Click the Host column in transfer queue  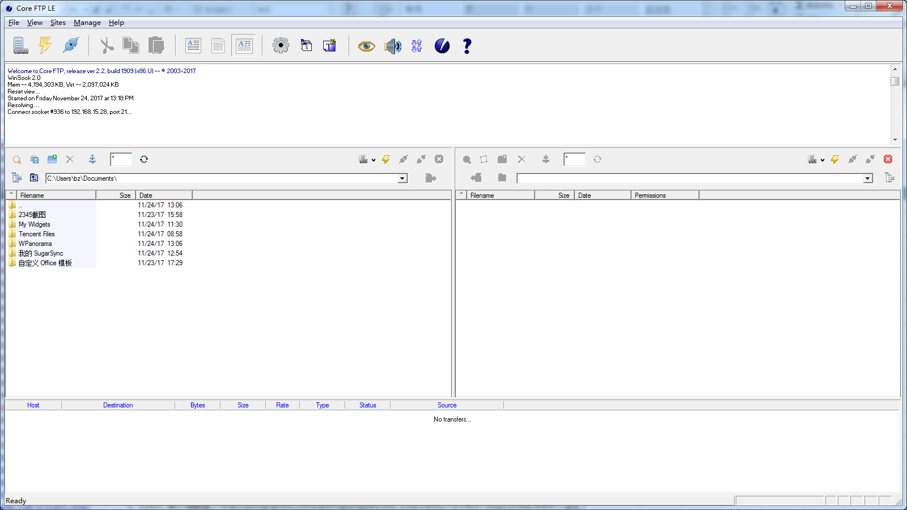click(x=33, y=405)
